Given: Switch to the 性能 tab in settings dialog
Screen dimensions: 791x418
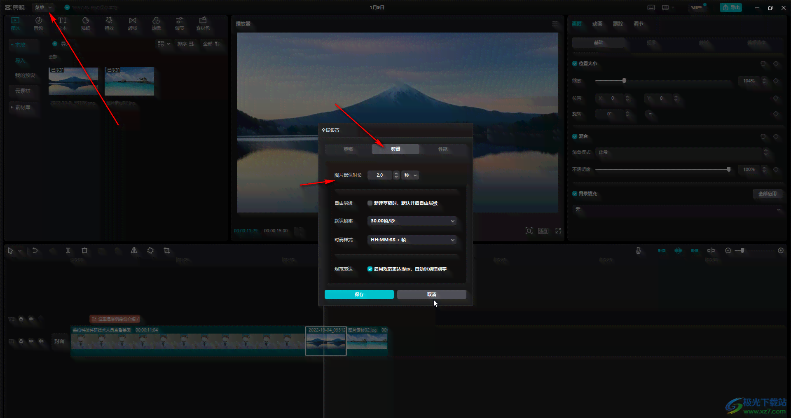Looking at the screenshot, I should click(443, 149).
